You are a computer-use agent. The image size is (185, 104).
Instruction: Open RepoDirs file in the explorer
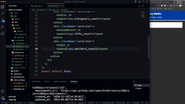click(17, 49)
